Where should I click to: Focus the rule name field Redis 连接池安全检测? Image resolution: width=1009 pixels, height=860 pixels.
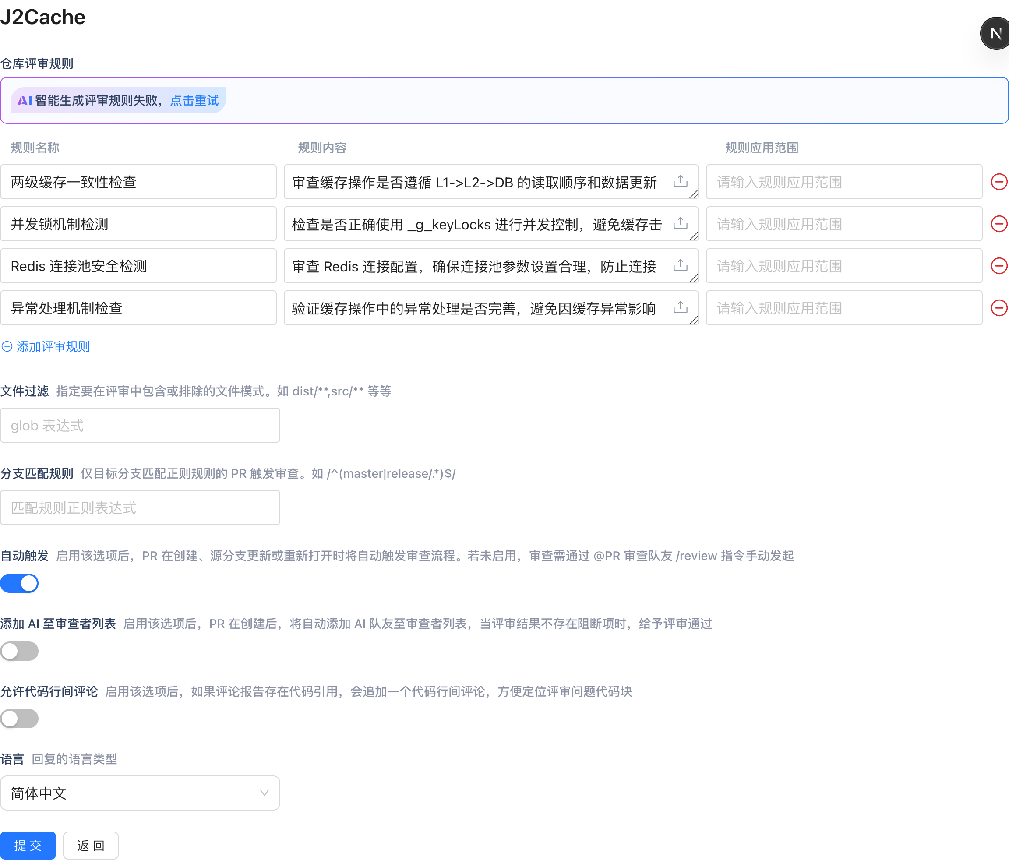[138, 266]
